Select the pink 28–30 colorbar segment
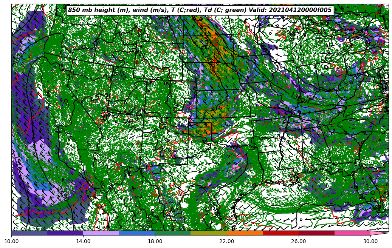The image size is (392, 248). (x=352, y=233)
